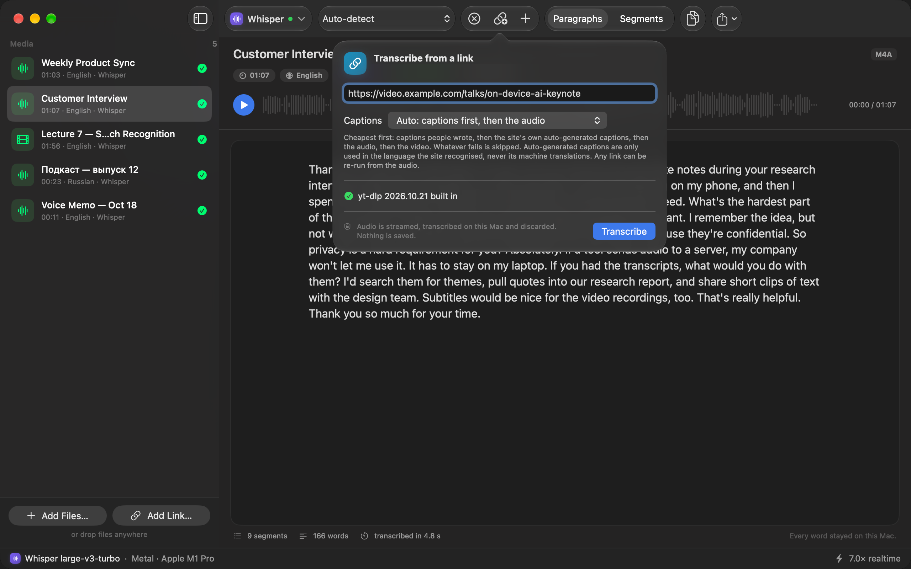
Task: Copy transcript with the copy icon
Action: tap(692, 18)
